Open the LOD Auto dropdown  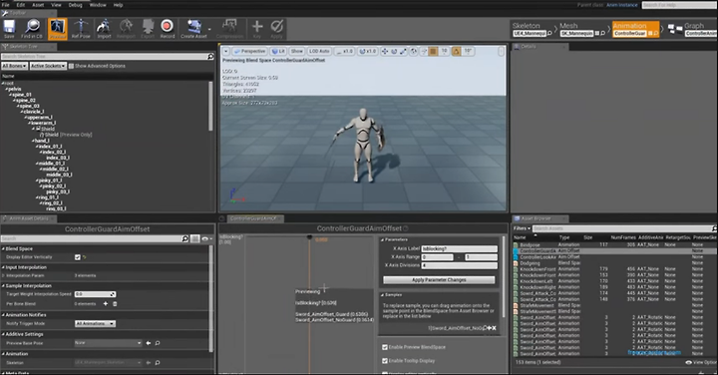click(x=319, y=51)
